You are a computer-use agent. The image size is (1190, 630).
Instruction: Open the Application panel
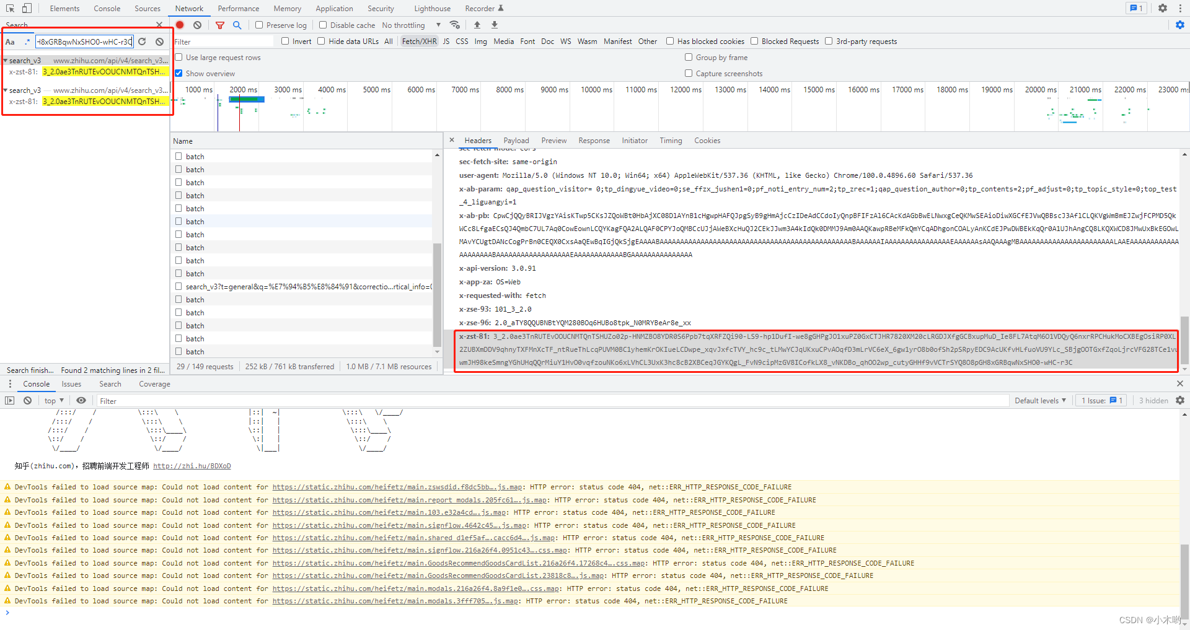[x=334, y=8]
